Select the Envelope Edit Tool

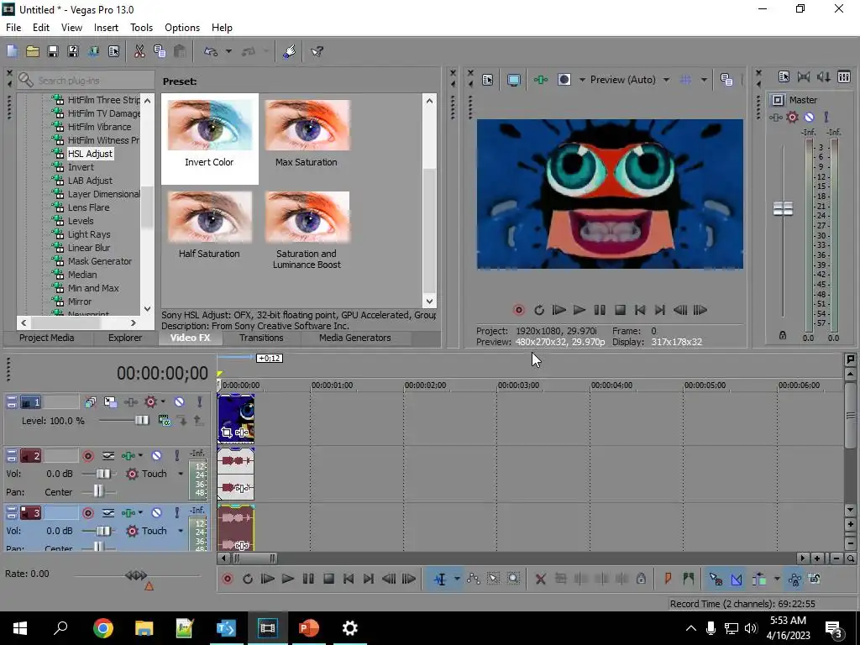[473, 579]
